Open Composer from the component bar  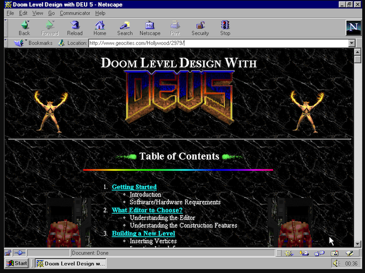(349, 253)
